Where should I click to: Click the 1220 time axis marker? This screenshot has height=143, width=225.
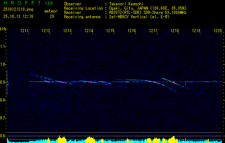pos(217,30)
